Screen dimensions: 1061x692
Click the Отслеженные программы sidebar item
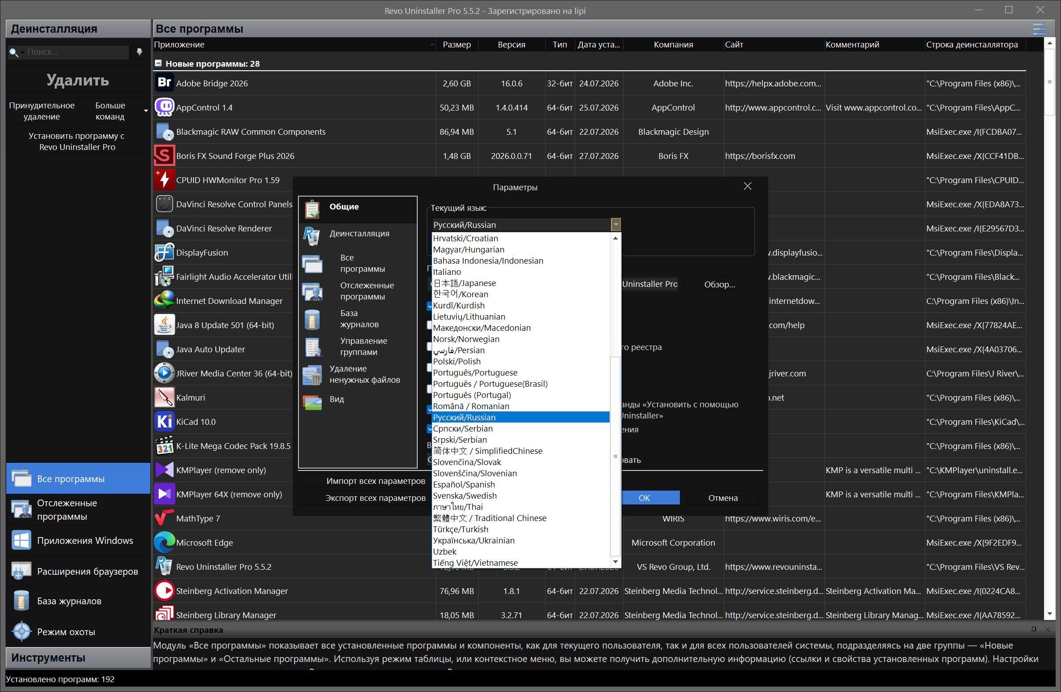click(78, 509)
